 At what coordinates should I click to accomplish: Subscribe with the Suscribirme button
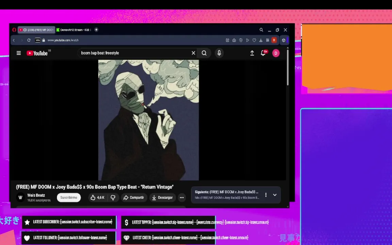tap(69, 197)
